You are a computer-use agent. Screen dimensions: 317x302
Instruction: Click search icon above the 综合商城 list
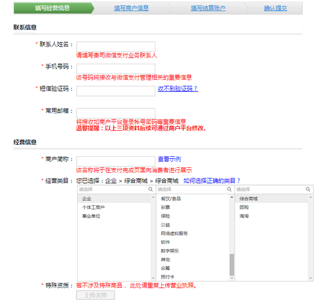click(309, 190)
